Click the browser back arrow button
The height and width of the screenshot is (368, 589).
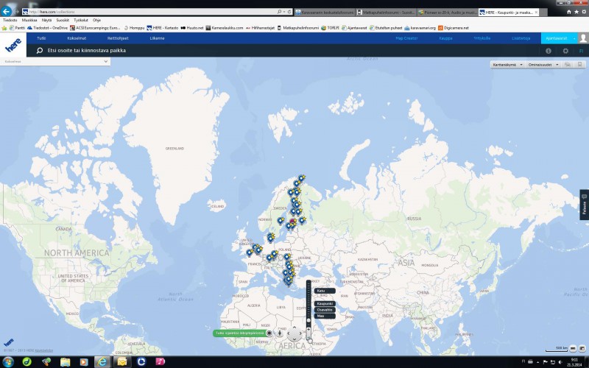point(7,12)
